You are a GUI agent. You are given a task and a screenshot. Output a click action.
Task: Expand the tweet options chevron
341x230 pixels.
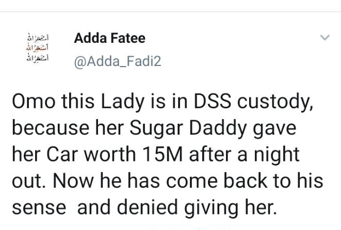pos(324,38)
